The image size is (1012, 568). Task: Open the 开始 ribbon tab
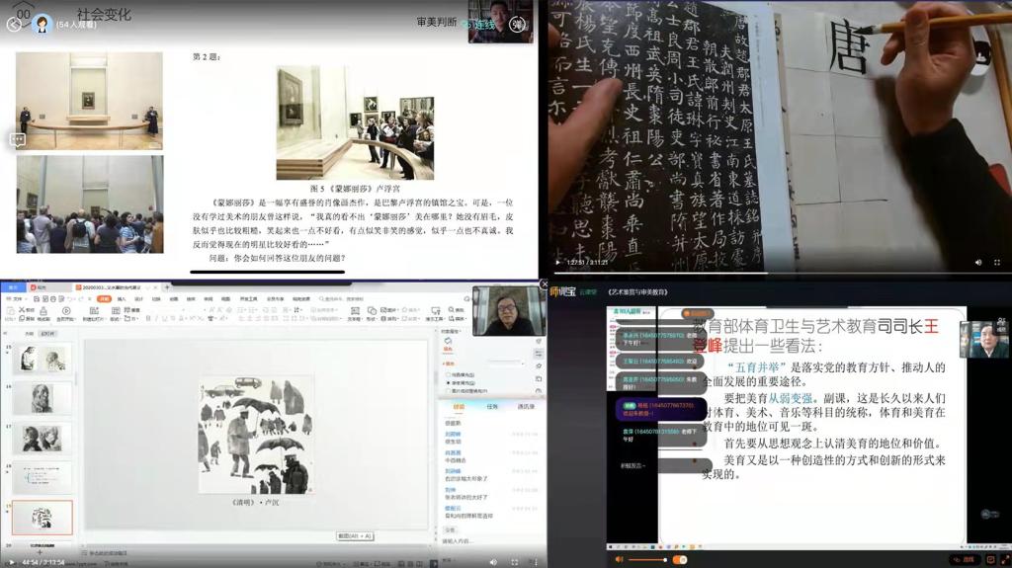(x=104, y=299)
